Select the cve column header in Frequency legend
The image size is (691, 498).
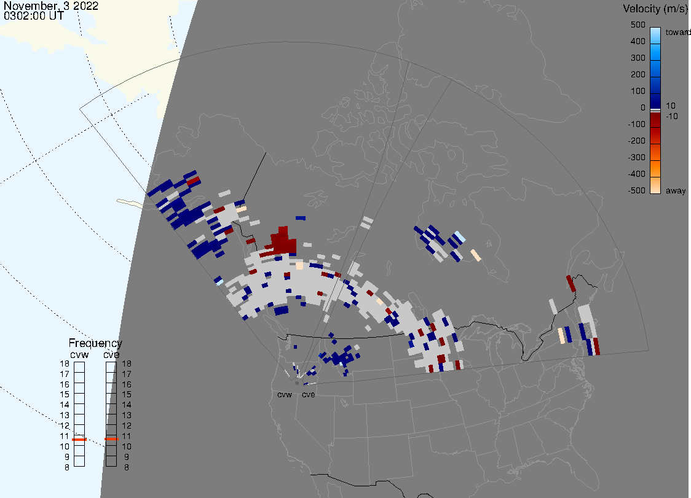click(111, 354)
